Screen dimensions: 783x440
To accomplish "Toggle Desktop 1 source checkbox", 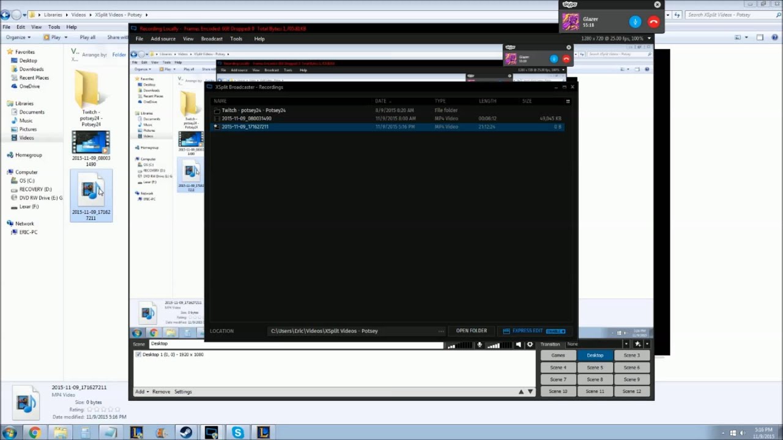I will pyautogui.click(x=138, y=354).
